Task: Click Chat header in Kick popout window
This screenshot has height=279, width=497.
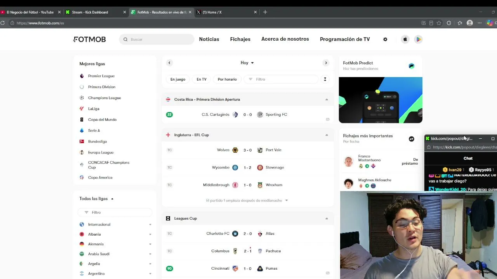Action: pos(468,158)
